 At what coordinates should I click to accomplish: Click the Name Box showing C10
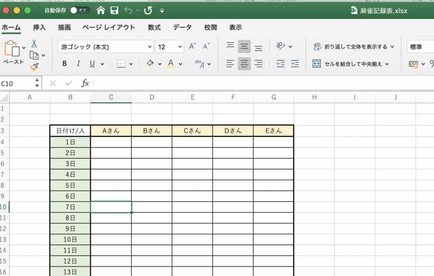click(x=17, y=83)
